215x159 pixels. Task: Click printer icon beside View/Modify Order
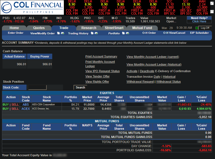point(62,33)
